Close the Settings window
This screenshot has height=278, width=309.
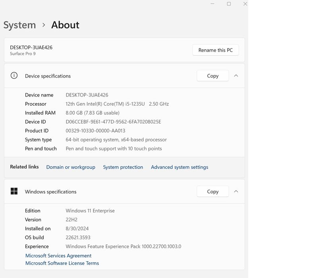coord(245,4)
